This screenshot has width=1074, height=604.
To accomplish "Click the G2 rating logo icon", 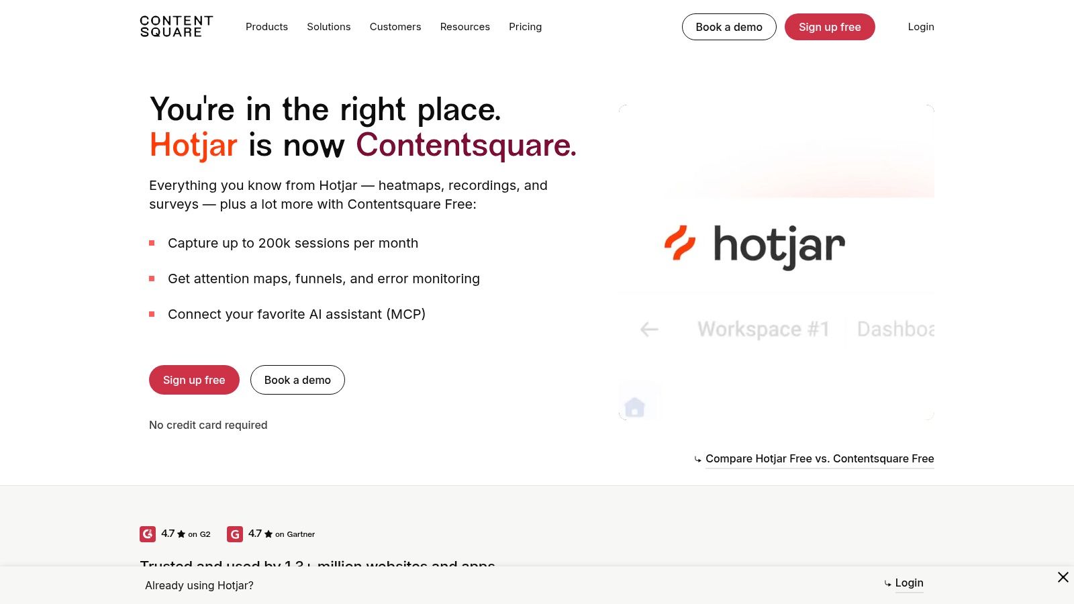I will (x=148, y=534).
